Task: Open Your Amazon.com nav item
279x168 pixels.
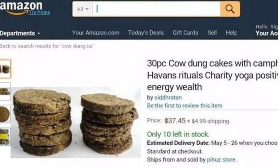Action: (96, 33)
